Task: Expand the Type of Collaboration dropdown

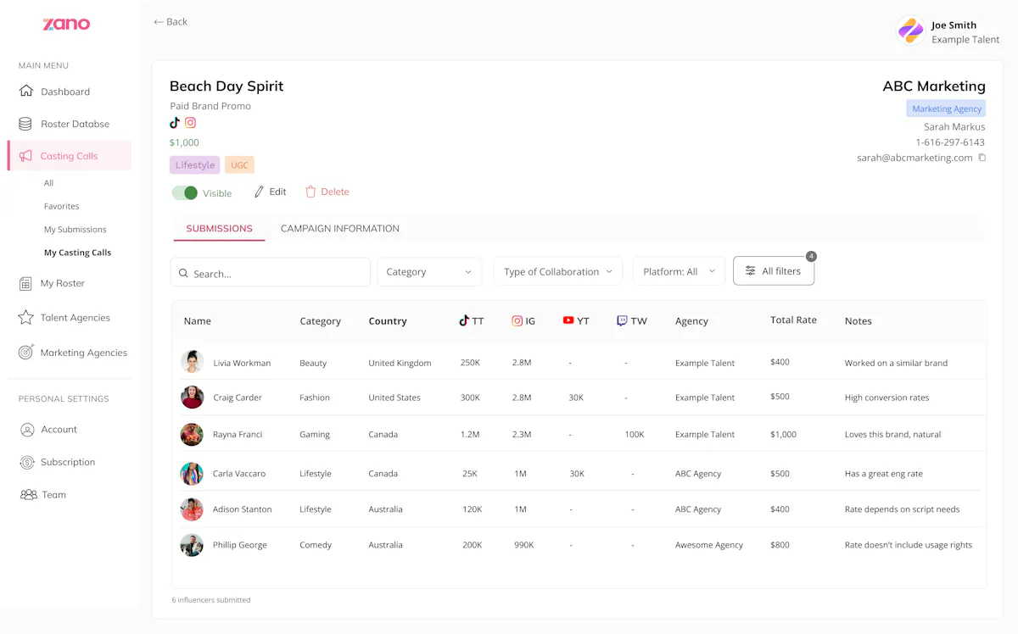Action: point(558,272)
